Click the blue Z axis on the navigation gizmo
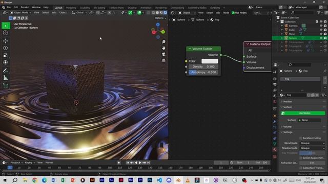Viewport: 328px width, 184px height. (x=158, y=25)
